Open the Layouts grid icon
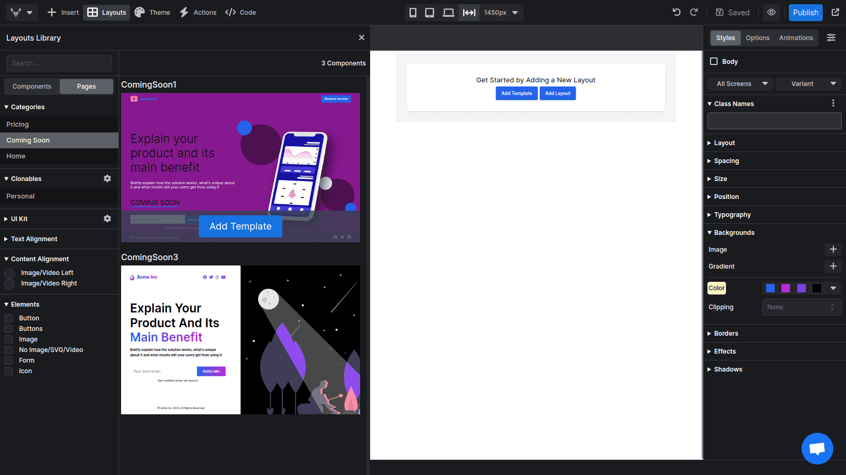 coord(93,12)
